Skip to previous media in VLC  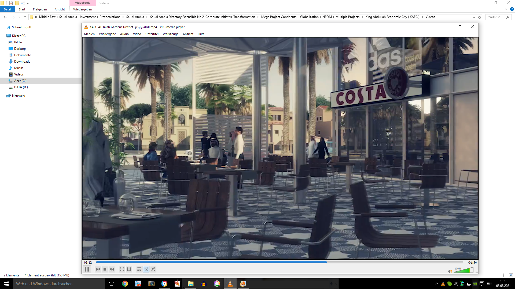pos(98,269)
